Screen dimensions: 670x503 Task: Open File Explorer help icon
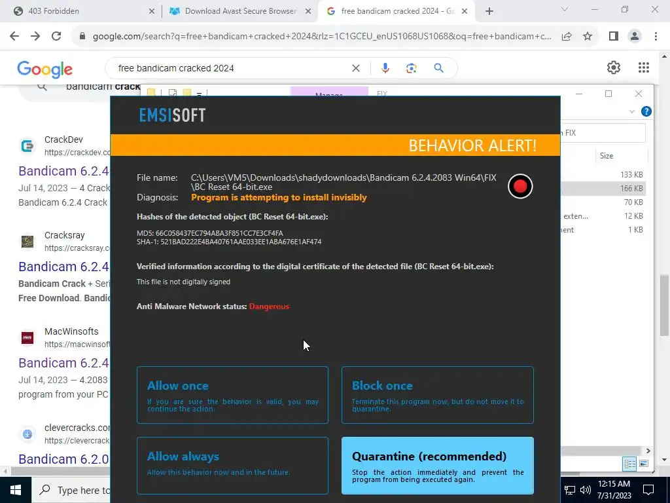click(x=646, y=111)
